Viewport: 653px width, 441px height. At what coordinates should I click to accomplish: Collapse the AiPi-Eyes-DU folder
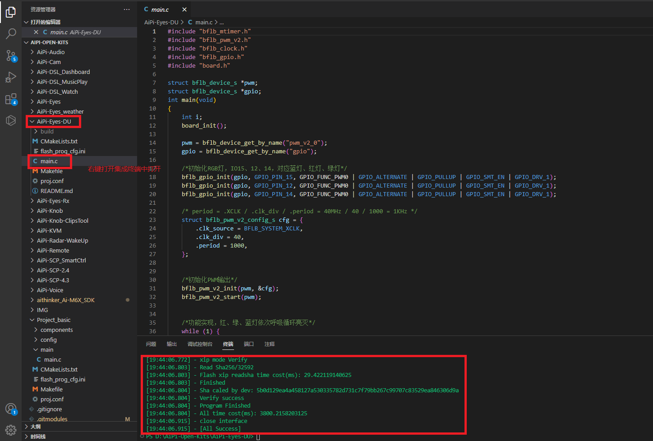[x=79, y=121]
